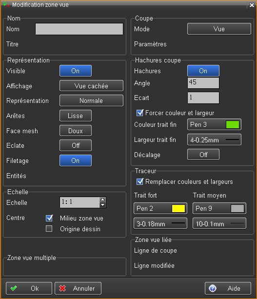
Task: Toggle Eclate Off button
Action: tap(76, 145)
